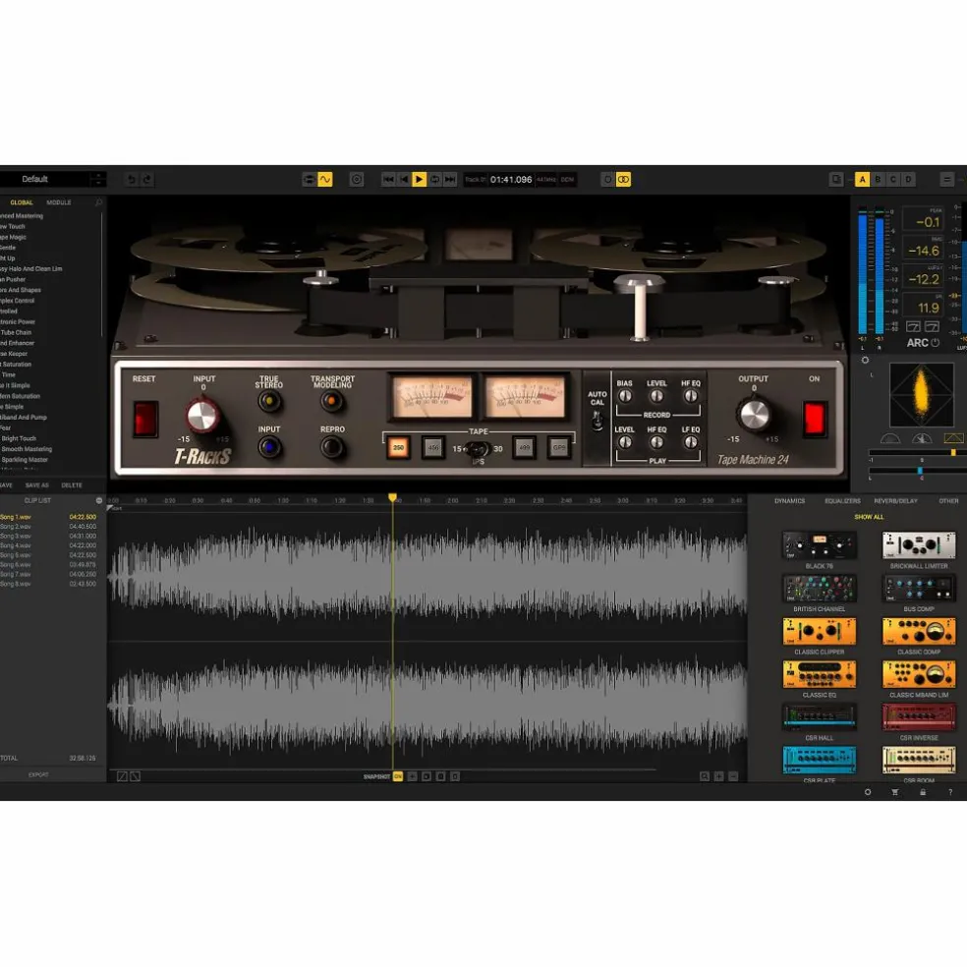967x967 pixels.
Task: Flip the AUTO CAL switch
Action: click(597, 422)
